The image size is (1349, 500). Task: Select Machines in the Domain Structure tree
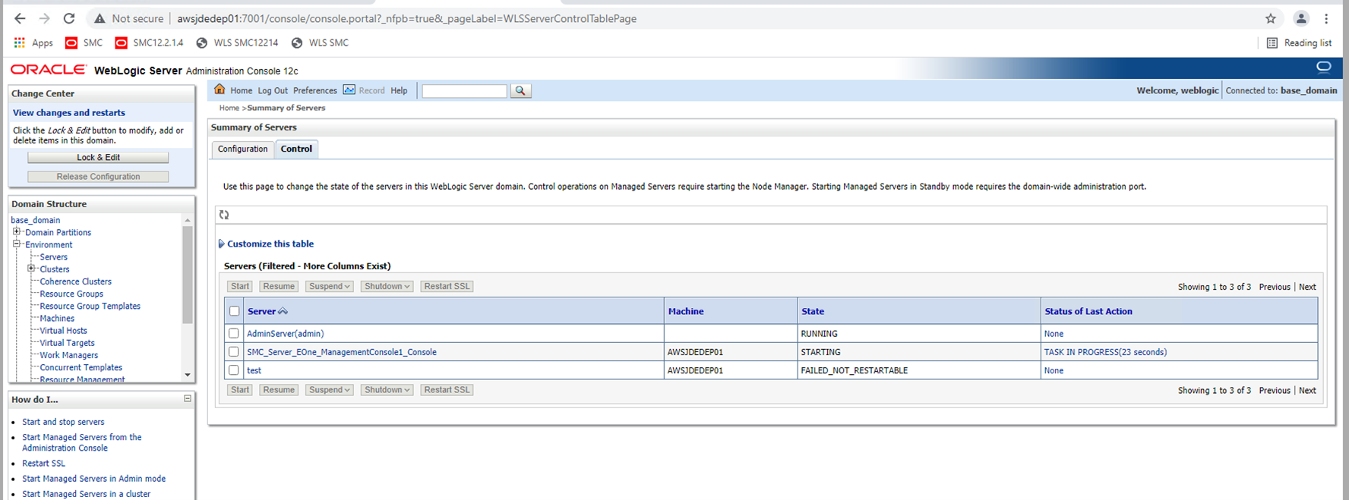[57, 319]
